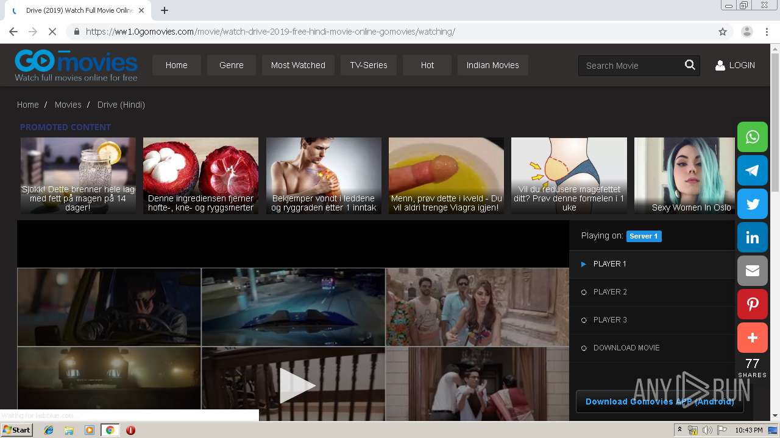Click Download Gomovies APP button
Viewport: 780px width, 438px height.
coord(659,401)
